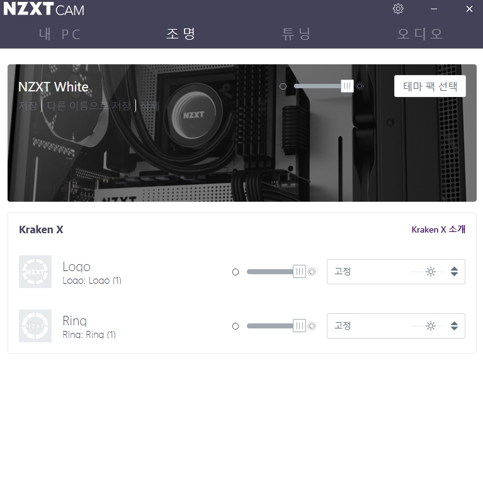The image size is (483, 481).
Task: Click the sun effect icon in Ring dropdown
Action: click(430, 326)
